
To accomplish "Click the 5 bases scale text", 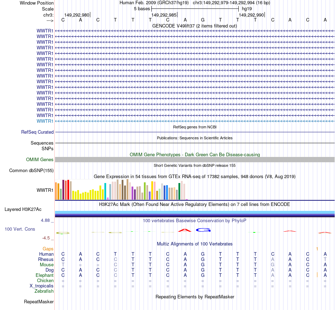I will point(142,9).
